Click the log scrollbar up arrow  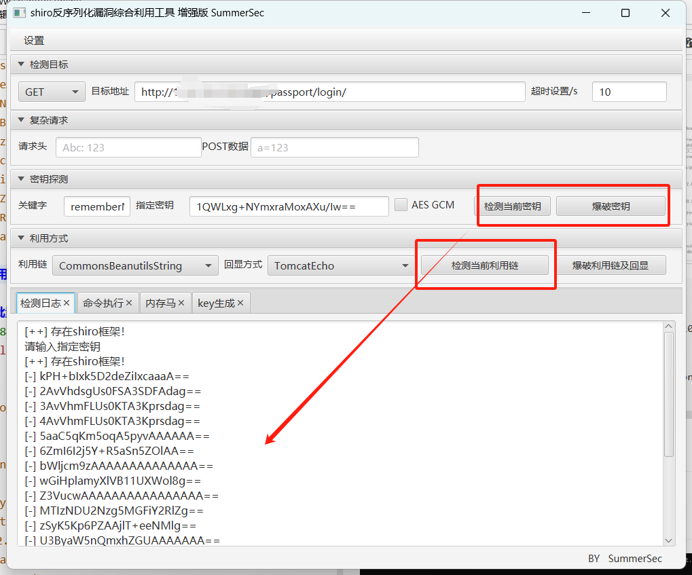coord(669,327)
